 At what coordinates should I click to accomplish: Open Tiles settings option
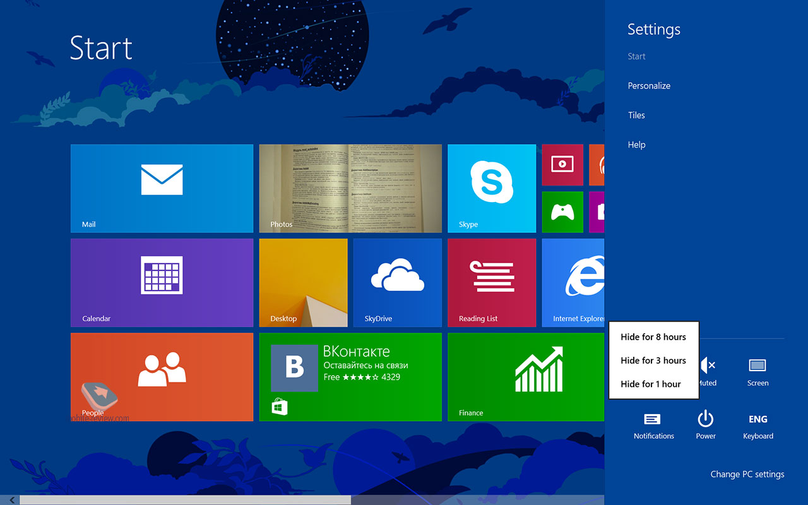(x=636, y=115)
